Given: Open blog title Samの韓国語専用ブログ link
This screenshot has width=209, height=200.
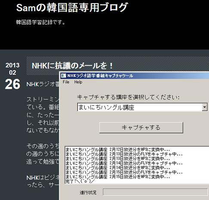Looking at the screenshot, I should click(x=72, y=8).
